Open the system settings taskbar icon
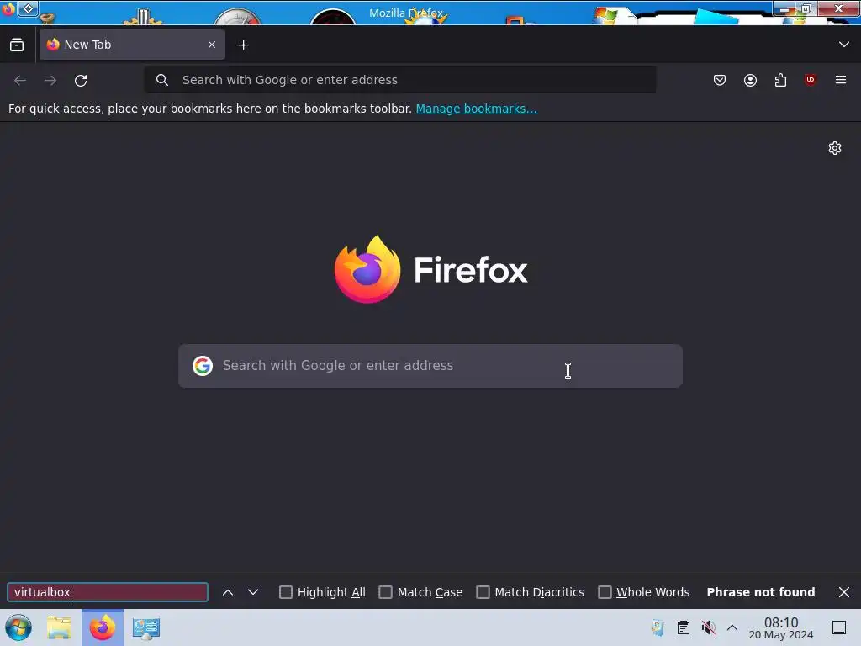Screen dimensions: 861x646 tap(146, 627)
